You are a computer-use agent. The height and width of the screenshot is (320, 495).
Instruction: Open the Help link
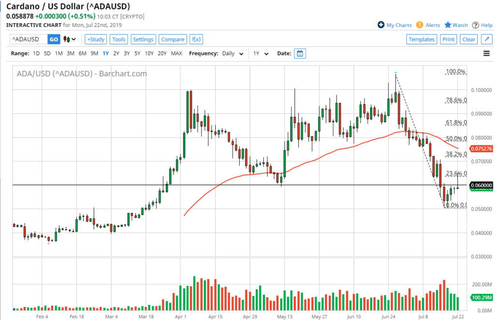pyautogui.click(x=486, y=25)
